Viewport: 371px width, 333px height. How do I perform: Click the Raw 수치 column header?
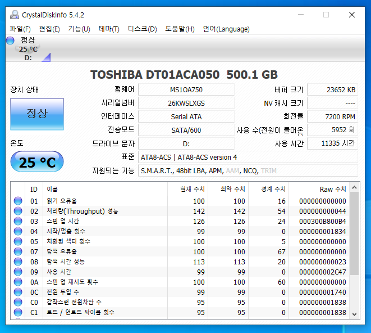click(x=319, y=189)
